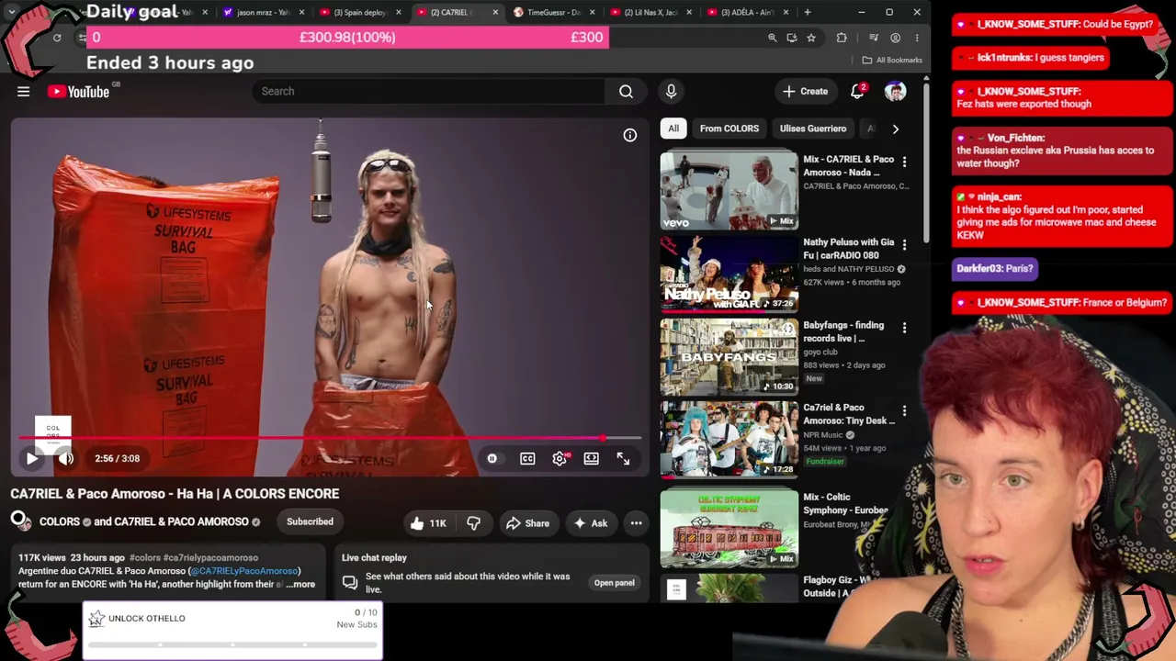Open the Chrome extensions puzzle icon
Image resolution: width=1176 pixels, height=661 pixels.
pyautogui.click(x=842, y=38)
